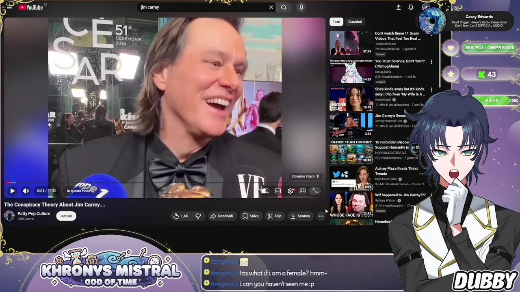Click the KICKS goal progress bar
The width and height of the screenshot is (520, 292).
496,101
